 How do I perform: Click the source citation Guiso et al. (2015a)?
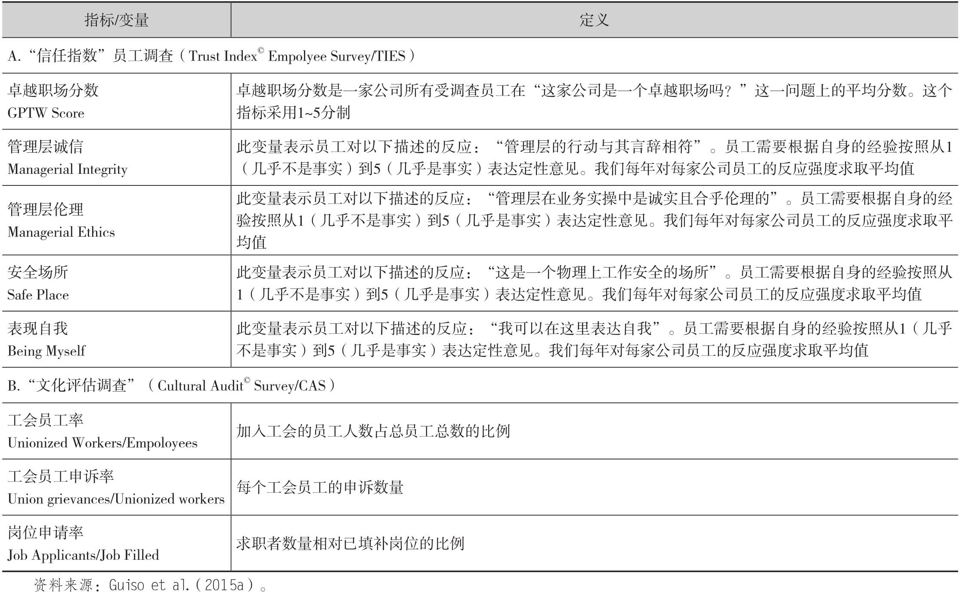point(150,584)
